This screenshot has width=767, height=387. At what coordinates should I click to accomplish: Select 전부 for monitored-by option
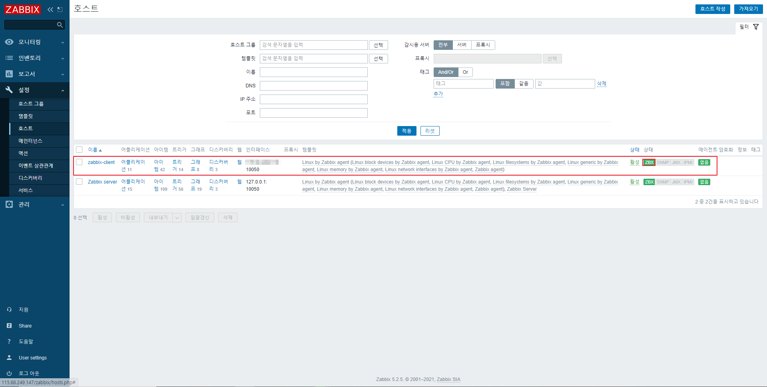(443, 45)
